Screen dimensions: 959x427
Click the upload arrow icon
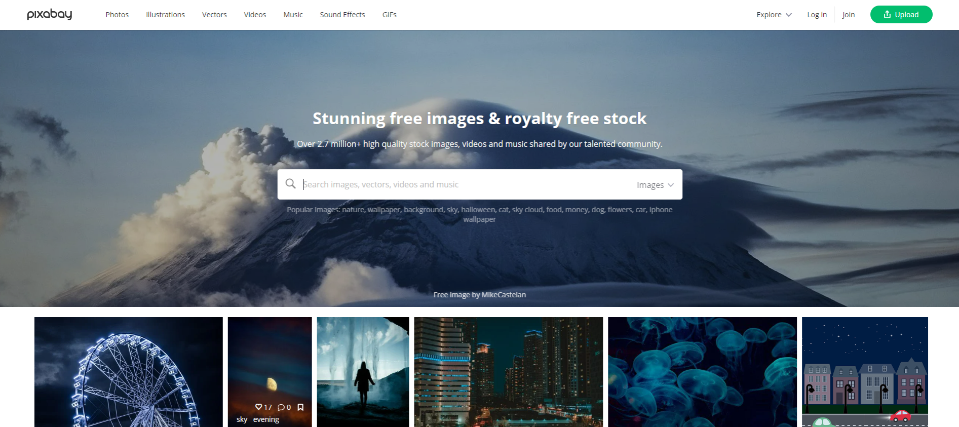[887, 14]
